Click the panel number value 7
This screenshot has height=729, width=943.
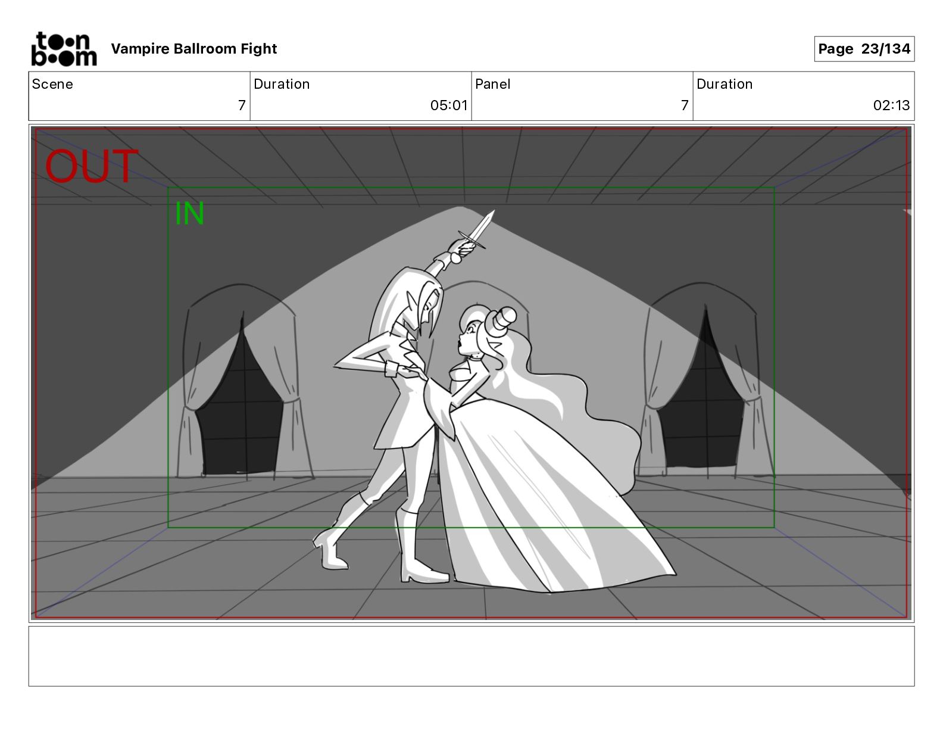685,105
